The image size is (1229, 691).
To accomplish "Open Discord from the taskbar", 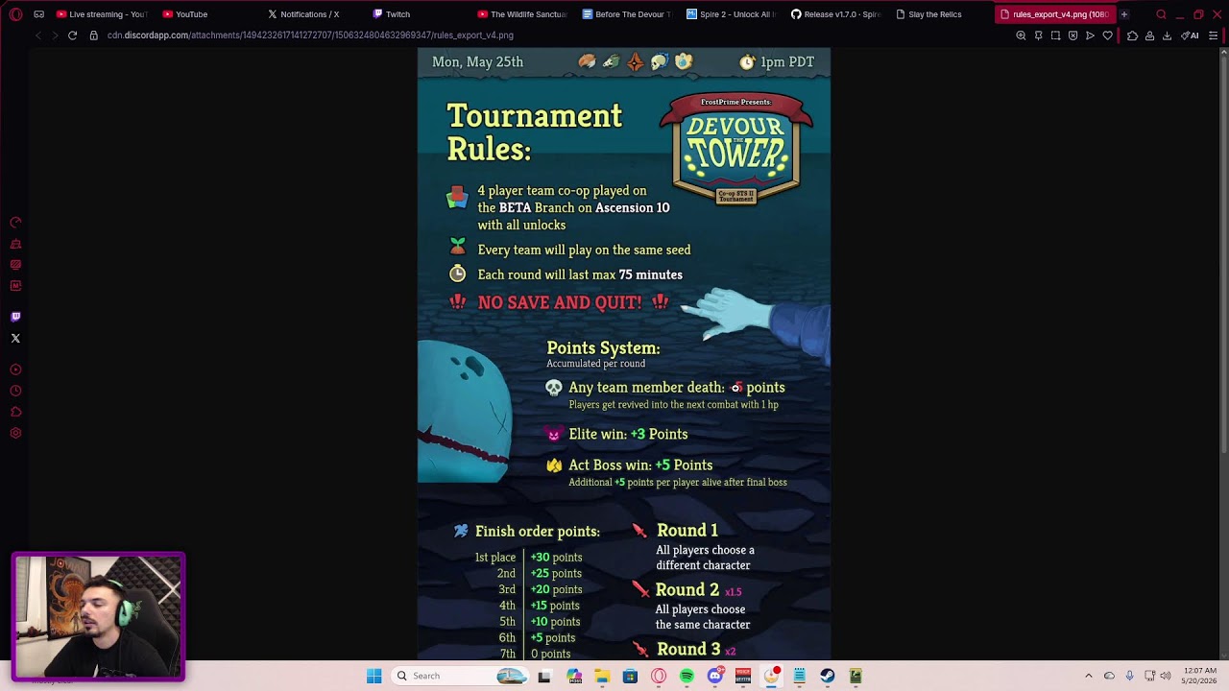I will 714,676.
